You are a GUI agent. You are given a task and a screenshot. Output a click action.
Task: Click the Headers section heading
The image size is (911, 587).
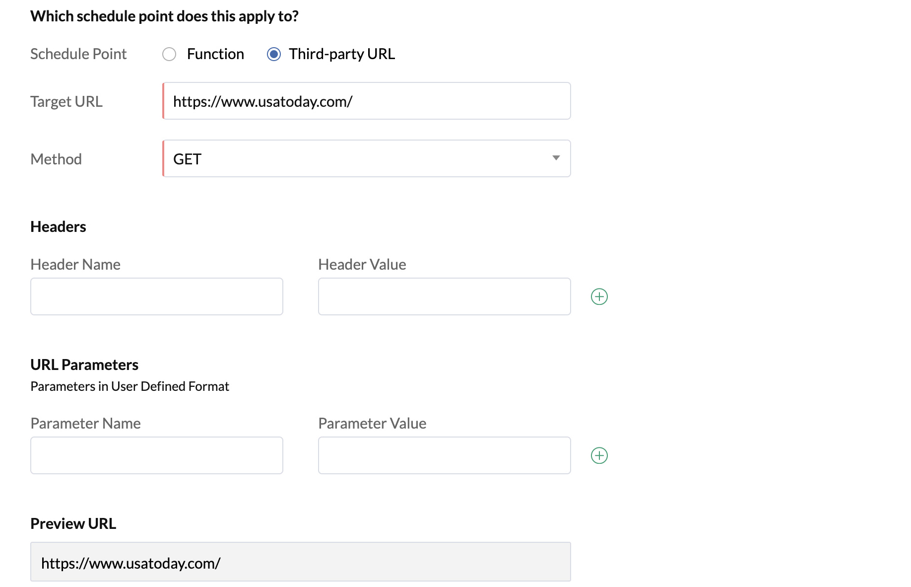click(x=58, y=227)
